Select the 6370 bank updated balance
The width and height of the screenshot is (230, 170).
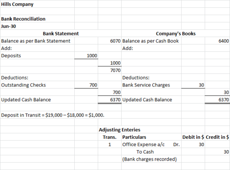coord(115,100)
